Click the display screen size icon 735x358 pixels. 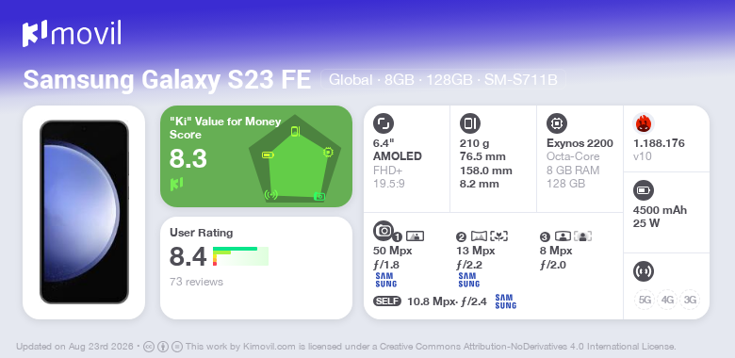click(x=384, y=123)
